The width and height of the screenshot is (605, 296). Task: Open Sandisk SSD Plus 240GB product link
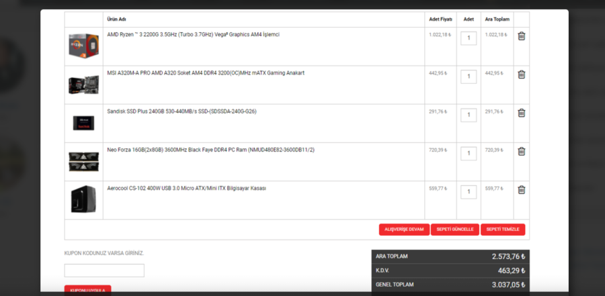click(182, 112)
